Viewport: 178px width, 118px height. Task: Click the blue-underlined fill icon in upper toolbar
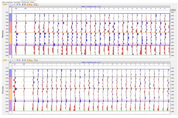coord(37,5)
